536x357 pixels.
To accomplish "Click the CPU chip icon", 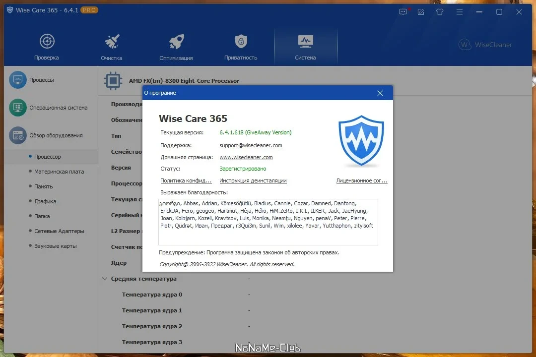I will [x=113, y=81].
